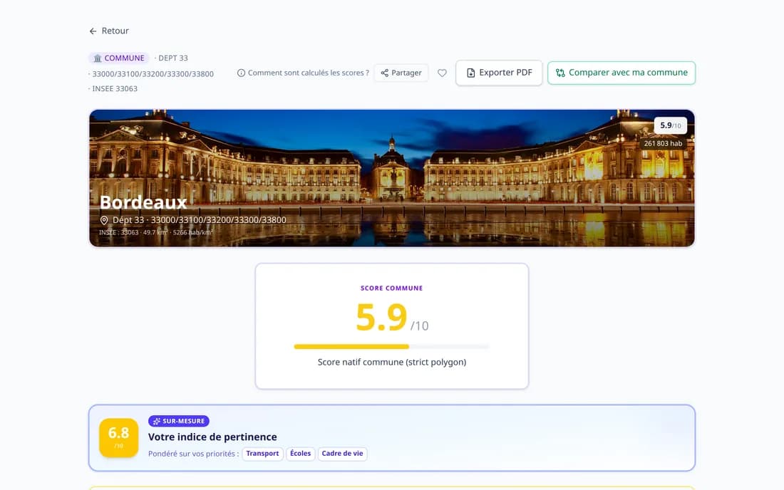The width and height of the screenshot is (784, 490).
Task: Click the 261 803 hab population badge
Action: tap(663, 143)
